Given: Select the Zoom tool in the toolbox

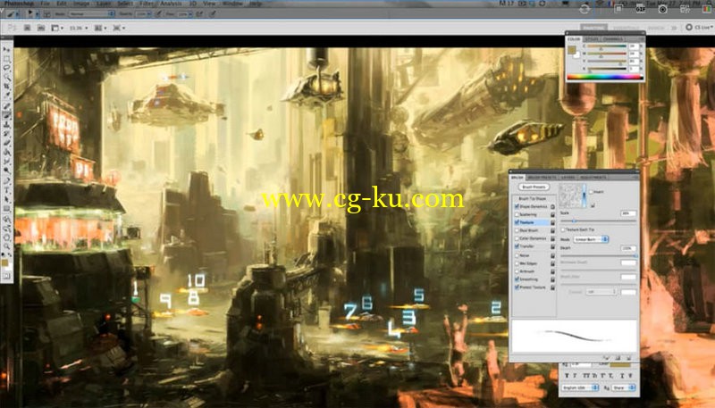Looking at the screenshot, I should pyautogui.click(x=7, y=246).
